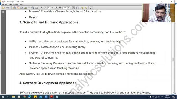The width and height of the screenshot is (177, 99).
Task: Open the Mail app from taskbar
Action: pyautogui.click(x=41, y=97)
